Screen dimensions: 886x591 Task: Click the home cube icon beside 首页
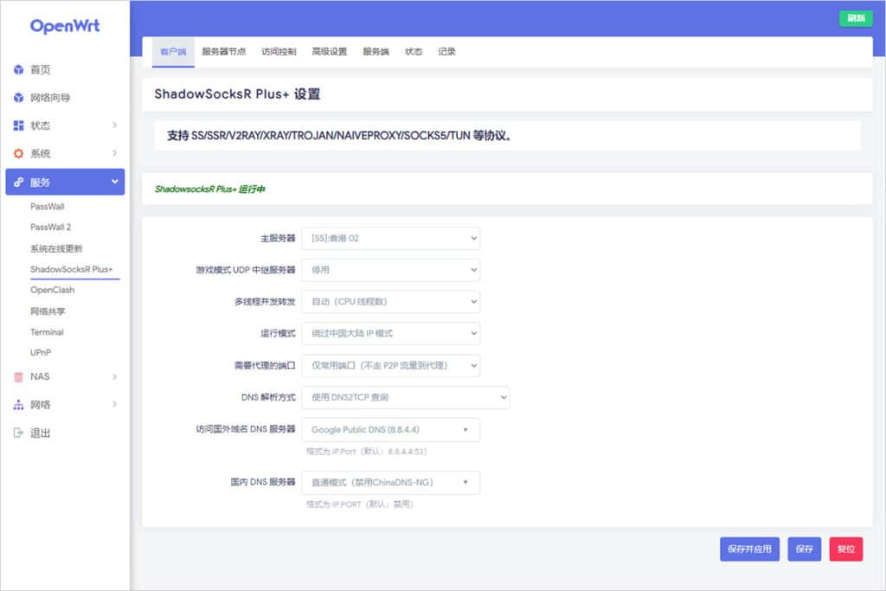click(19, 69)
